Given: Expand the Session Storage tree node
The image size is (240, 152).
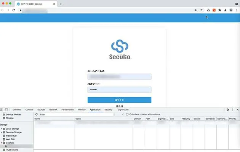Looking at the screenshot, I should tap(2, 132).
